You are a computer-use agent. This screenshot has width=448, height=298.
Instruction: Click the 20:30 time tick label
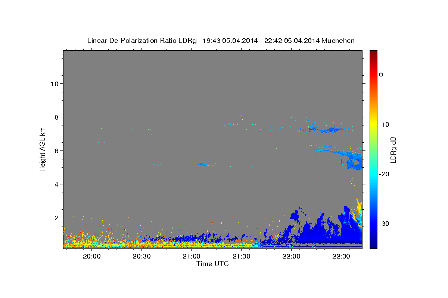tap(141, 257)
